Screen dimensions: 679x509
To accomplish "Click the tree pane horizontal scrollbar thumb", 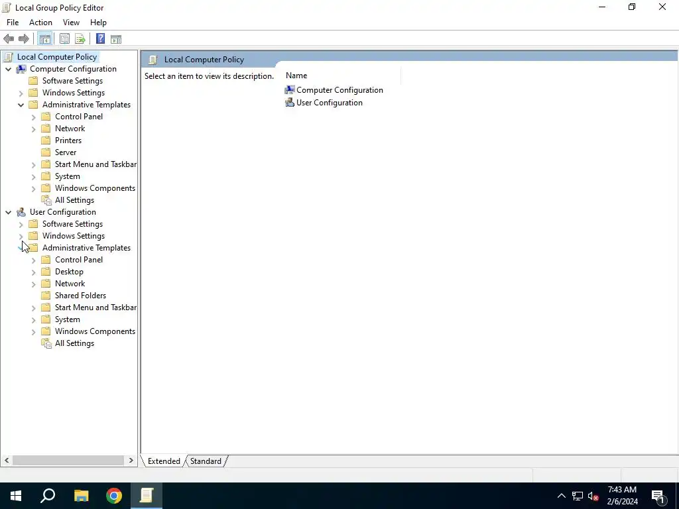I will point(68,461).
